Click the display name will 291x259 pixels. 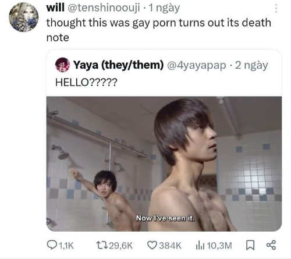(x=55, y=8)
